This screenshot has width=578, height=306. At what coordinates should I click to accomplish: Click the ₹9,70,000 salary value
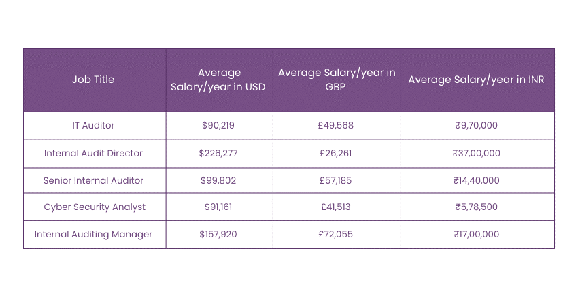point(476,126)
